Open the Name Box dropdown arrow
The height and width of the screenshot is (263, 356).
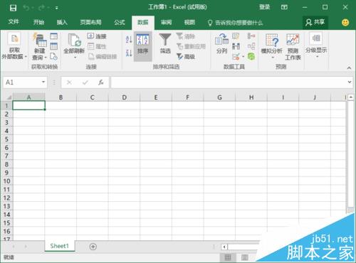click(x=43, y=82)
